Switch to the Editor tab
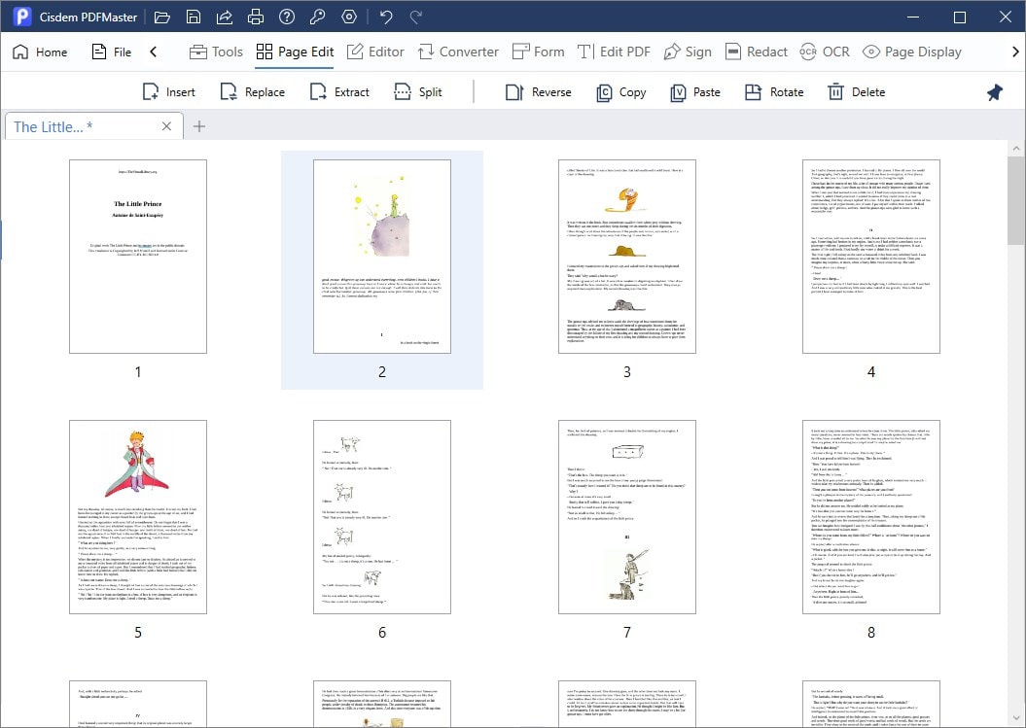The image size is (1026, 728). [x=375, y=52]
